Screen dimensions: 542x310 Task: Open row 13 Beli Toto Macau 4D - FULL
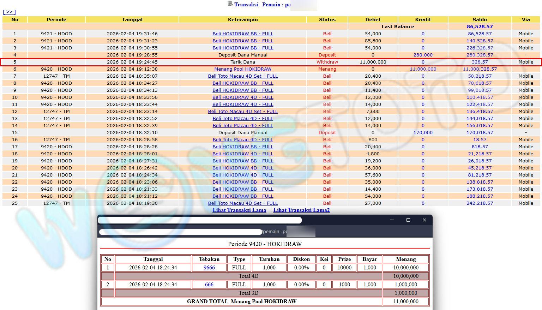[x=243, y=118]
